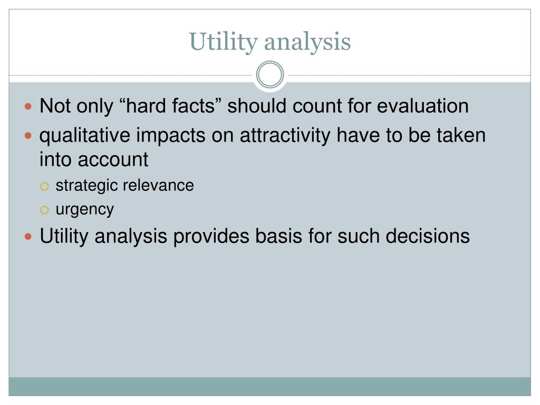Click the orange bullet before 'Not only'
The height and width of the screenshot is (405, 540).
[x=28, y=107]
